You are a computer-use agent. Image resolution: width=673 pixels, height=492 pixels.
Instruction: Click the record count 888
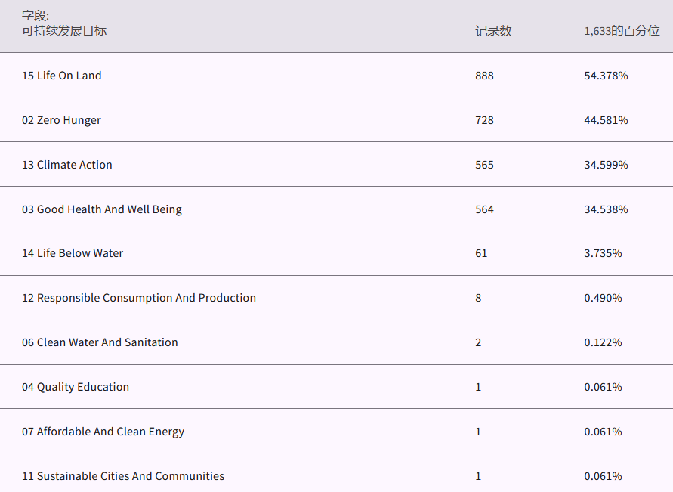484,76
